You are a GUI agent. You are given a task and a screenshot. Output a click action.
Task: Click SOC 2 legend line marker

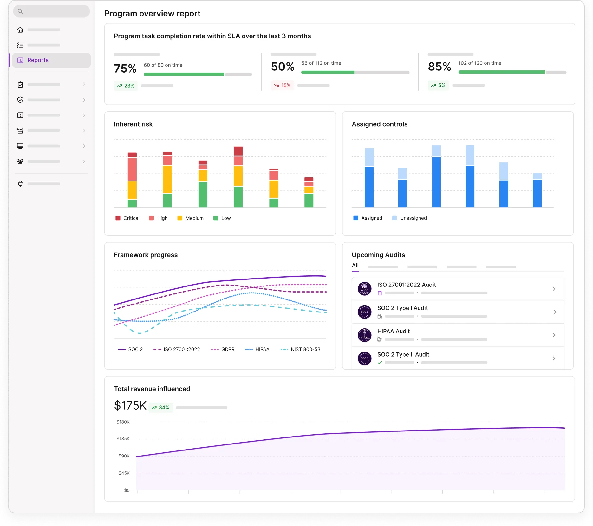click(x=122, y=349)
